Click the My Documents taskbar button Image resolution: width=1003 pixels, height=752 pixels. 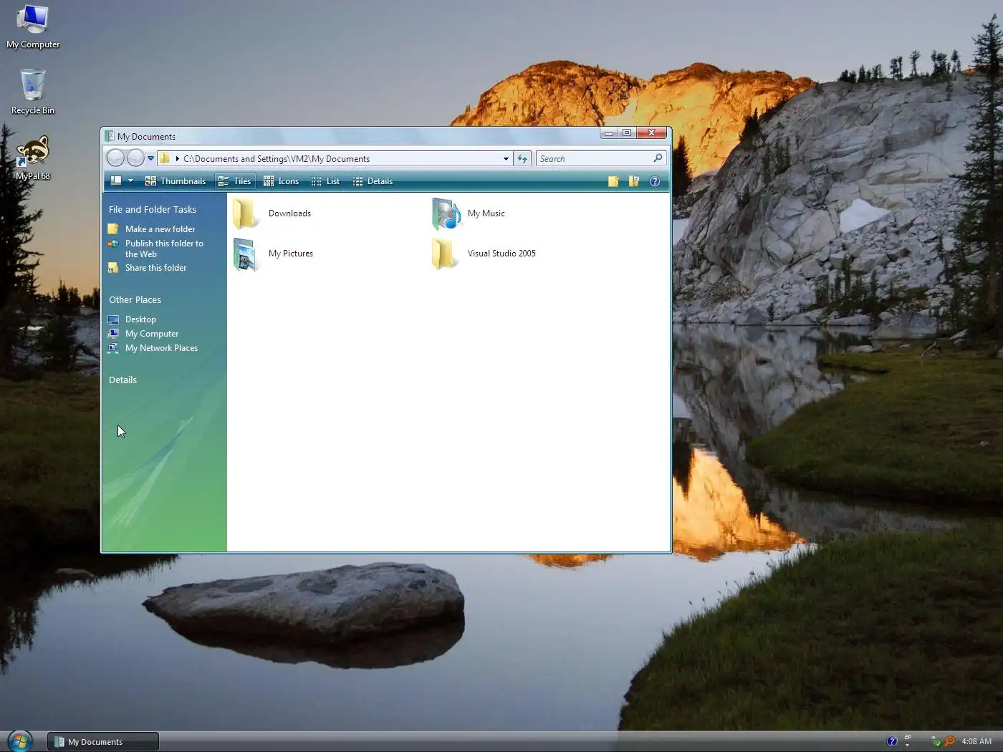pos(103,741)
